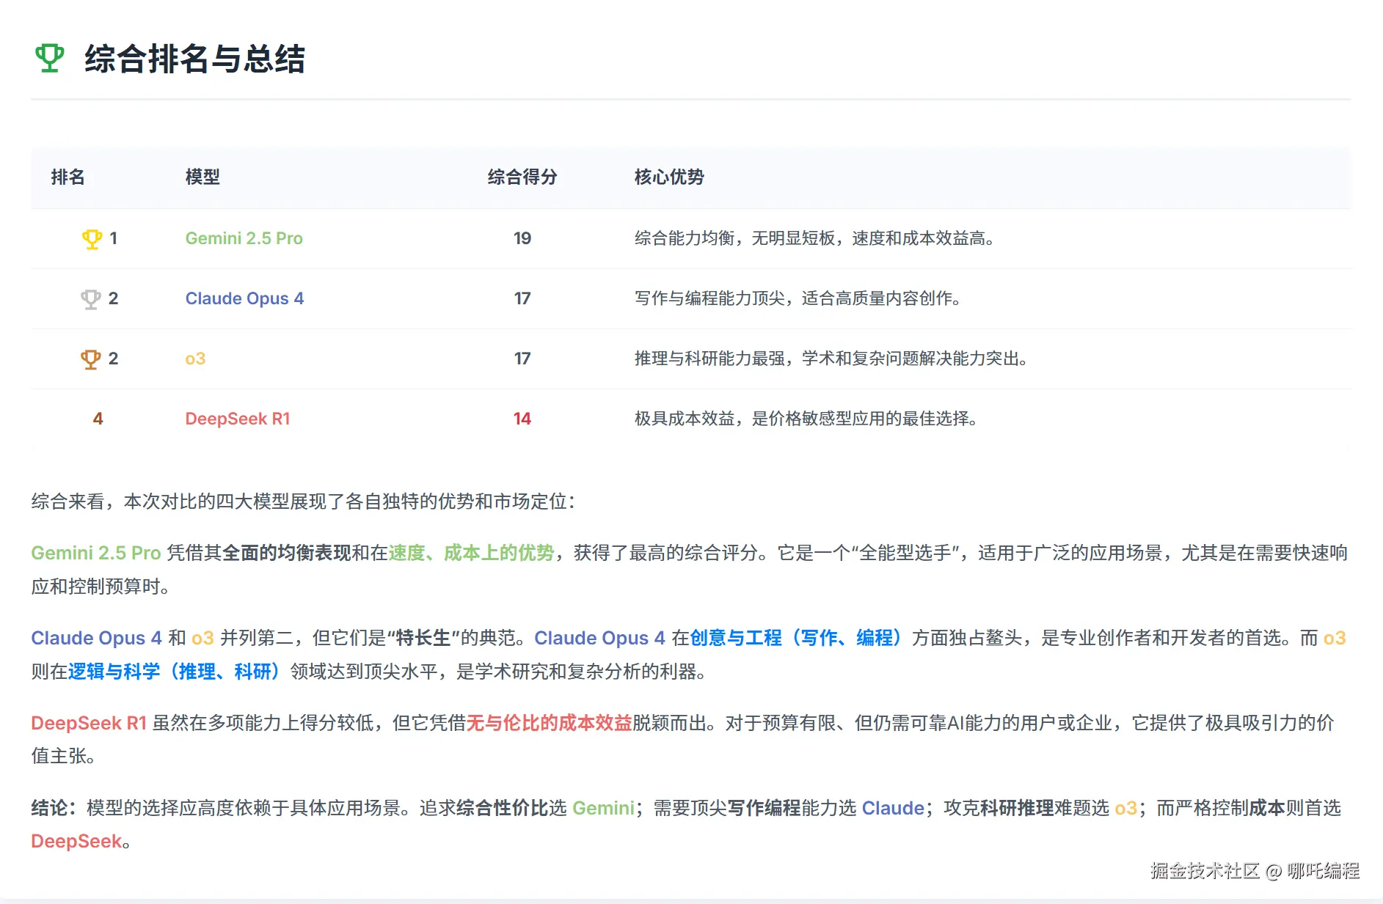Click the text 推理与科研能力最强，学术和复杂问题解决能力突出。
Image resolution: width=1383 pixels, height=904 pixels.
click(x=833, y=359)
